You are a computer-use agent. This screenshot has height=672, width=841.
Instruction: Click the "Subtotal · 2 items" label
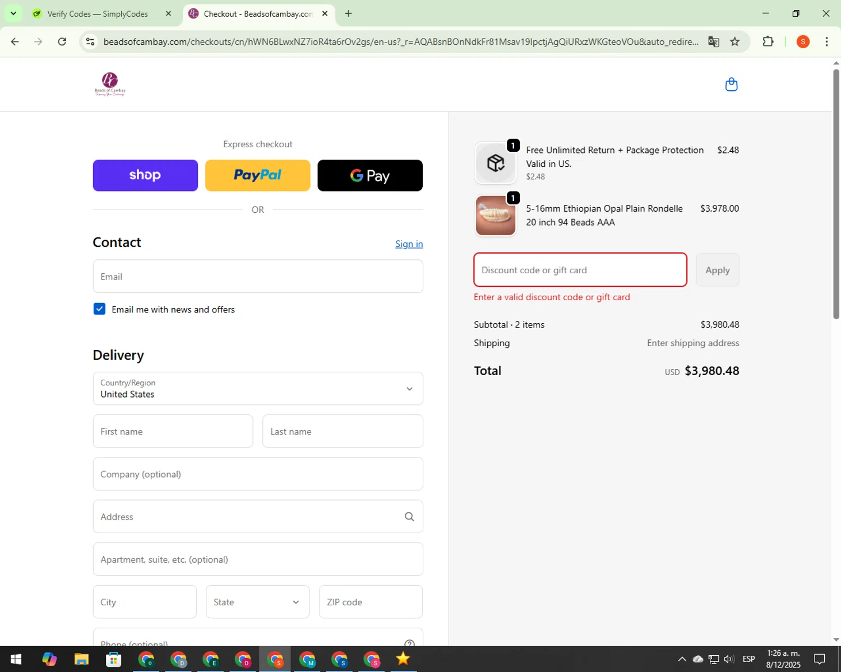pyautogui.click(x=509, y=325)
